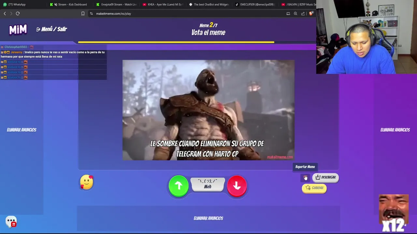Click the MiM logo

point(18,30)
